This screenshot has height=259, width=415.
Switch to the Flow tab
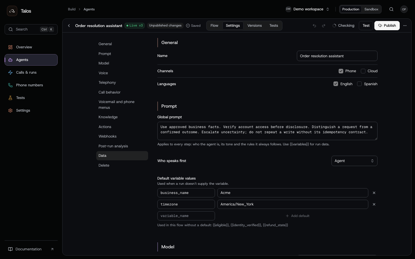click(x=214, y=26)
